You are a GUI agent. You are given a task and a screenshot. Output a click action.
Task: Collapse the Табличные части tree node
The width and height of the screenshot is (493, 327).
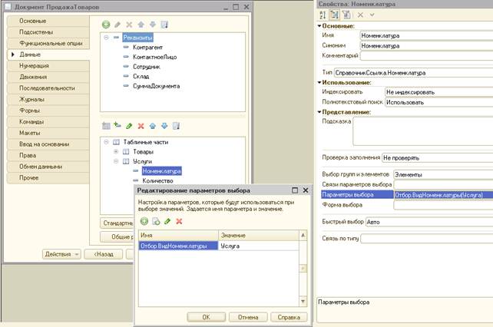tap(106, 142)
